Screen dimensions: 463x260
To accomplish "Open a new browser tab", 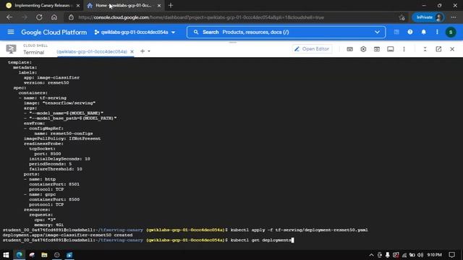I will pyautogui.click(x=171, y=5).
